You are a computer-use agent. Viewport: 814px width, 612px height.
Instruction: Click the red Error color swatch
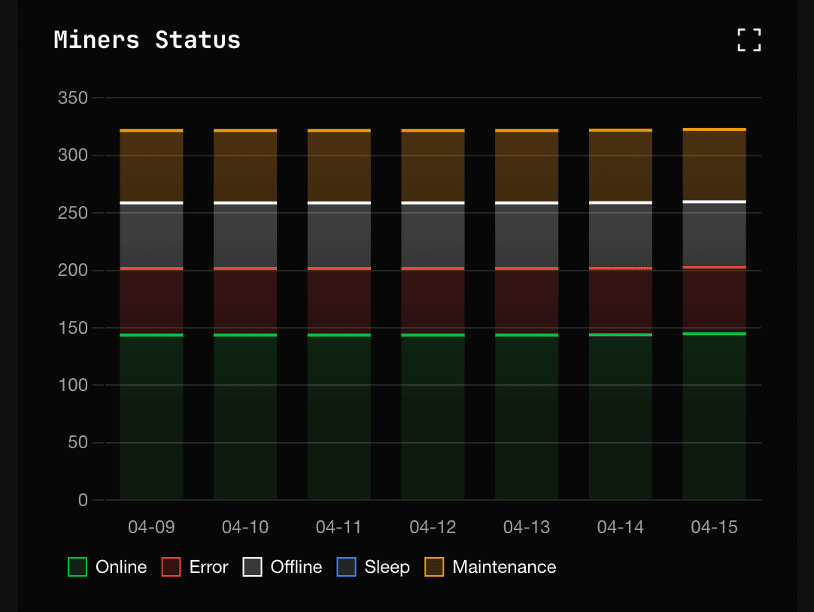point(172,566)
